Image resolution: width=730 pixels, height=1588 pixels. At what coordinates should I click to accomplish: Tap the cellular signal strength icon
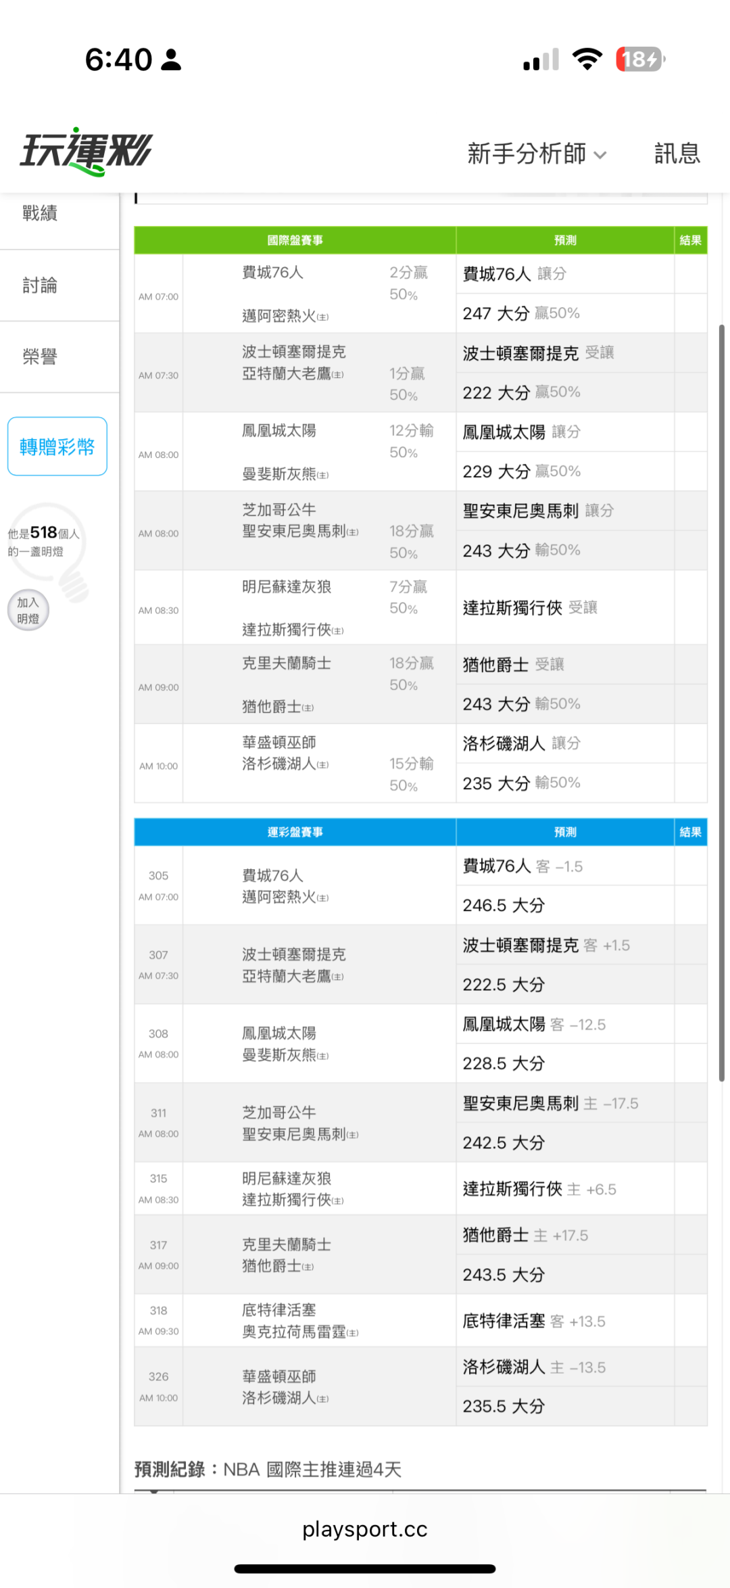point(541,60)
